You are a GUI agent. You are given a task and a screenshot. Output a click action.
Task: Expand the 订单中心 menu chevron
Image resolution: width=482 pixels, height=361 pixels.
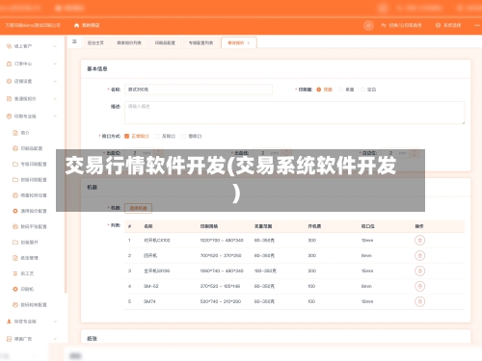tap(55, 64)
